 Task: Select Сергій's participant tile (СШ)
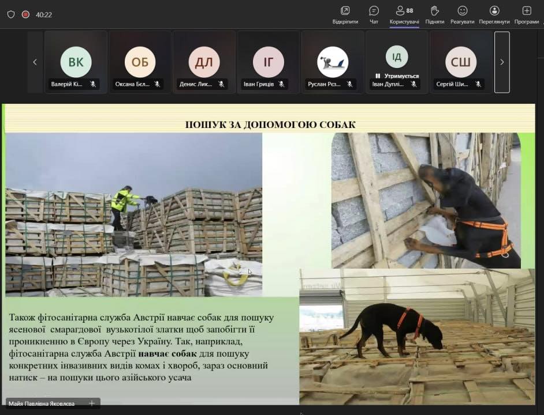(x=460, y=62)
